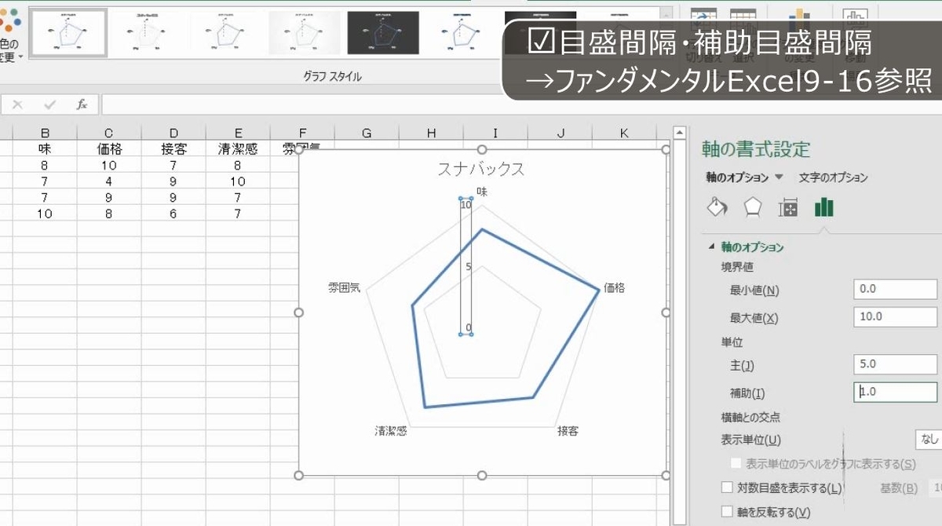The image size is (942, 526).
Task: Click the 接客 header cell in column D
Action: pyautogui.click(x=173, y=148)
